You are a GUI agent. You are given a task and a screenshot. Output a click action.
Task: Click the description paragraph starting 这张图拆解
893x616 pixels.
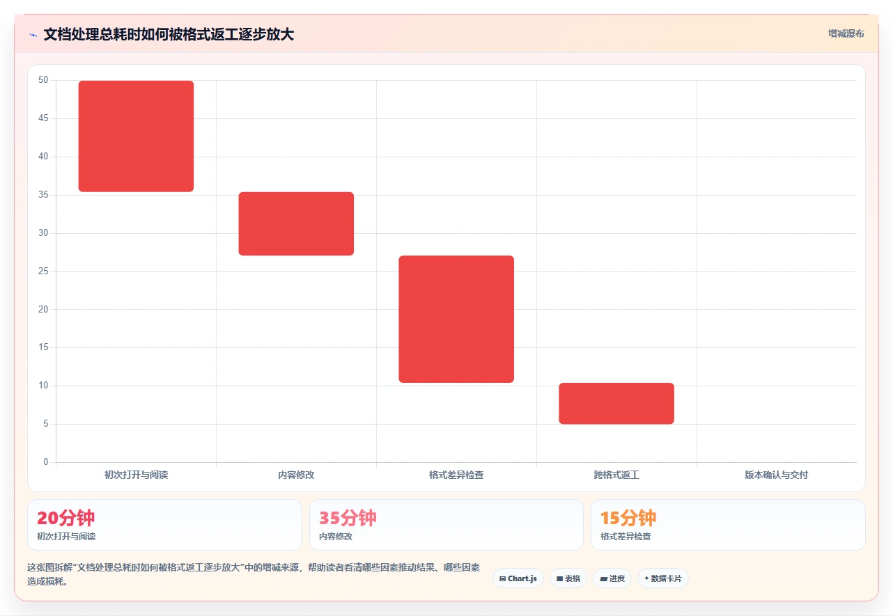click(254, 574)
